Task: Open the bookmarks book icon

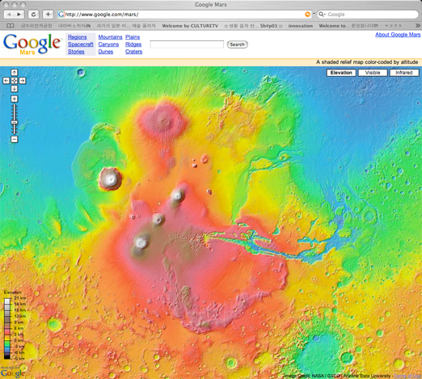Action: pyautogui.click(x=10, y=26)
